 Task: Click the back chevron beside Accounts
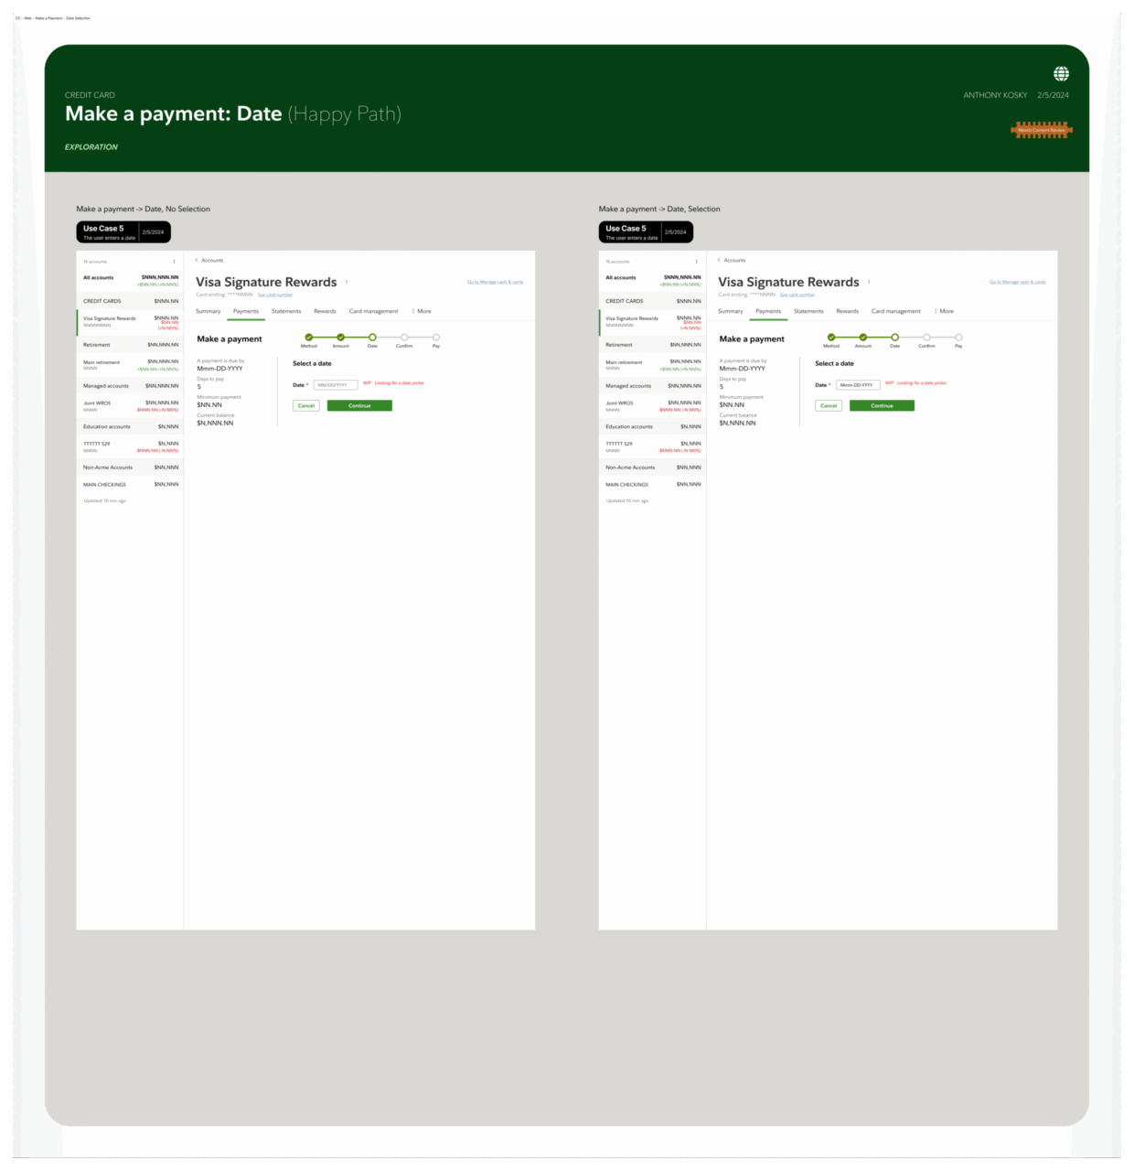197,260
